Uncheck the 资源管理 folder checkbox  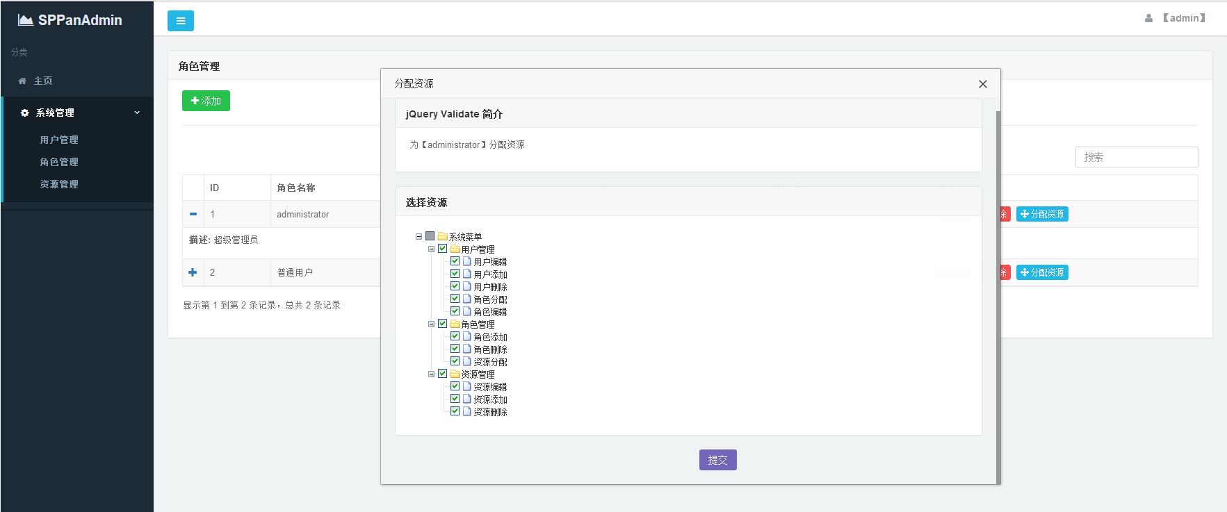tap(442, 374)
